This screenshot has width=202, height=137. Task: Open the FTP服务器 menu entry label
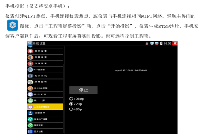39,70
